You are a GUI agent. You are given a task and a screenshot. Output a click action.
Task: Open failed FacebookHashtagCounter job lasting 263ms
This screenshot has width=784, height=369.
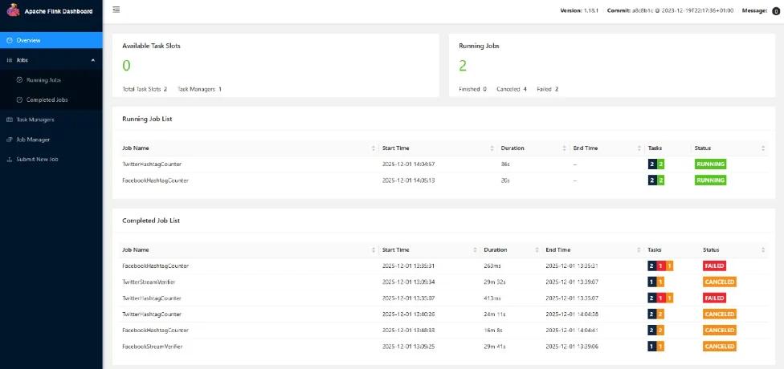pyautogui.click(x=156, y=266)
